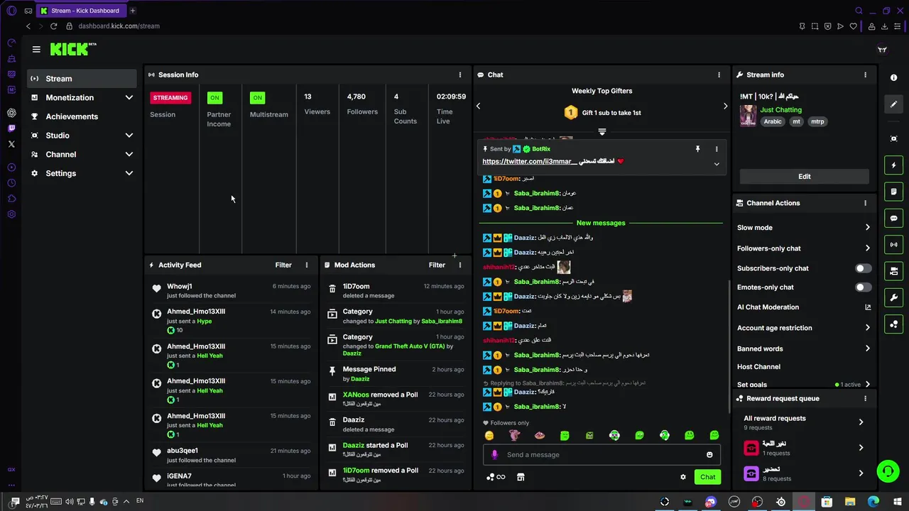
Task: Open Followers-only chat settings
Action: point(804,248)
